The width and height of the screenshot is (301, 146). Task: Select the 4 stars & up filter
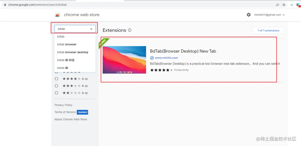point(56,79)
